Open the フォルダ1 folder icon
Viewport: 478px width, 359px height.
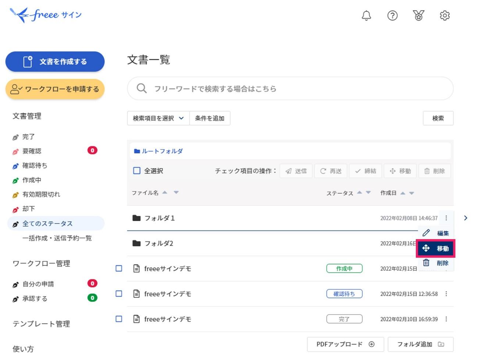click(136, 218)
